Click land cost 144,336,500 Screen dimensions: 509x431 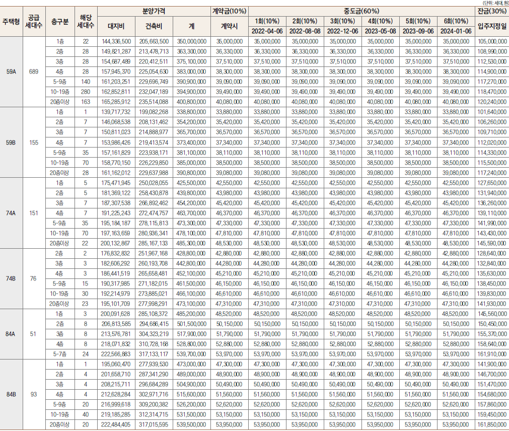pyautogui.click(x=116, y=42)
